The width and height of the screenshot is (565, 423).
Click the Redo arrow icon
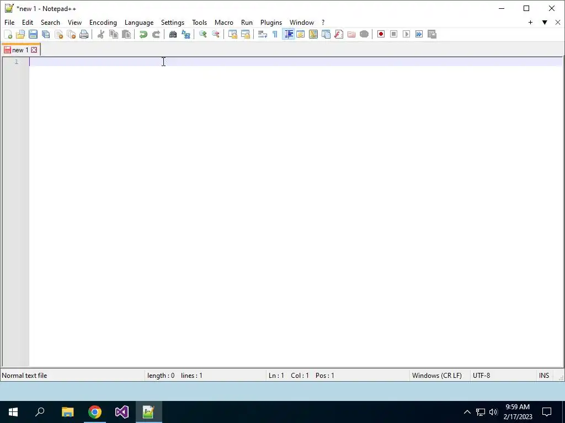[156, 34]
